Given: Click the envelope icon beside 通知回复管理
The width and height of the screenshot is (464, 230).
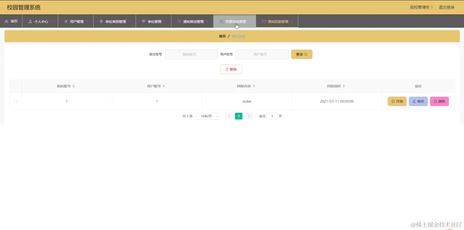Looking at the screenshot, I should pyautogui.click(x=264, y=21).
